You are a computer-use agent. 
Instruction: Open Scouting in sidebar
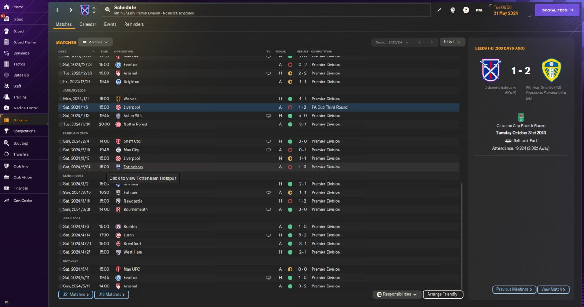tap(21, 143)
